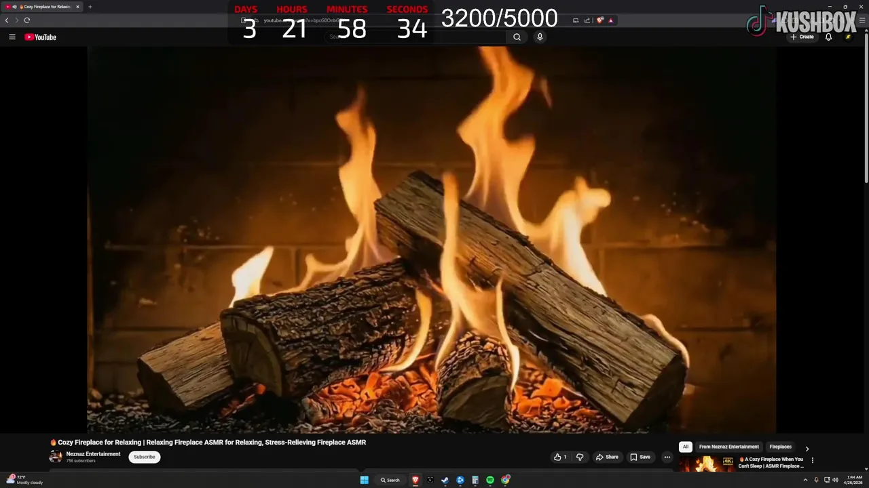Dislike the fireplace video
The height and width of the screenshot is (488, 869).
pyautogui.click(x=580, y=457)
